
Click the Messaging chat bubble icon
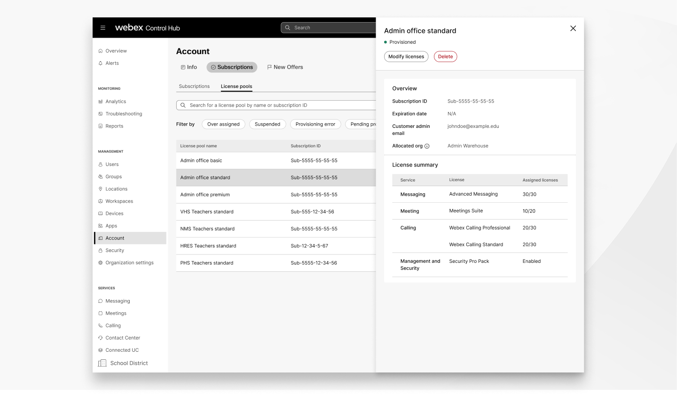pos(100,301)
